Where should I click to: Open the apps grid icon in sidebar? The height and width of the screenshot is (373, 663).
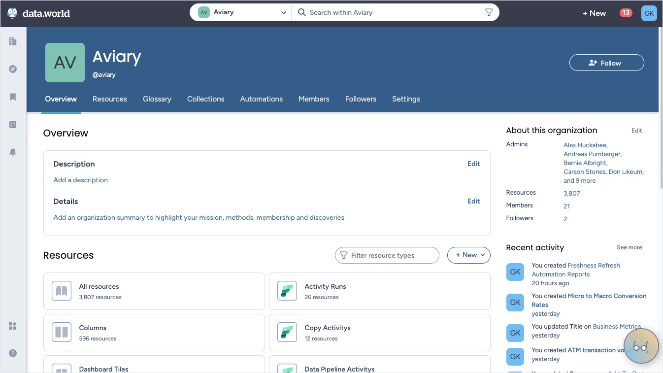13,326
